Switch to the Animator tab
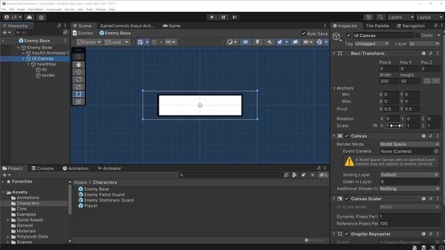The height and width of the screenshot is (250, 445). click(x=109, y=168)
